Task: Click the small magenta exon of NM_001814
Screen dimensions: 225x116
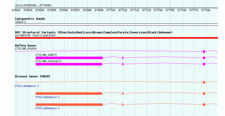Action: coord(204,52)
